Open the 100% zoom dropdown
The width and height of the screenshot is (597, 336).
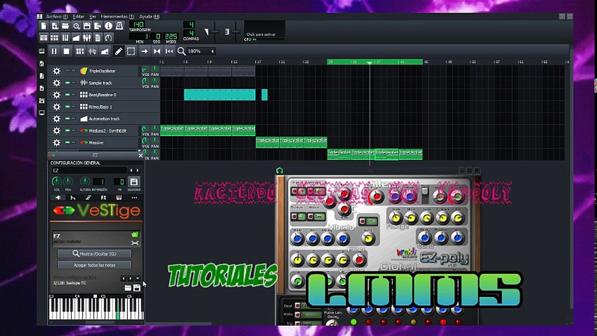(201, 51)
